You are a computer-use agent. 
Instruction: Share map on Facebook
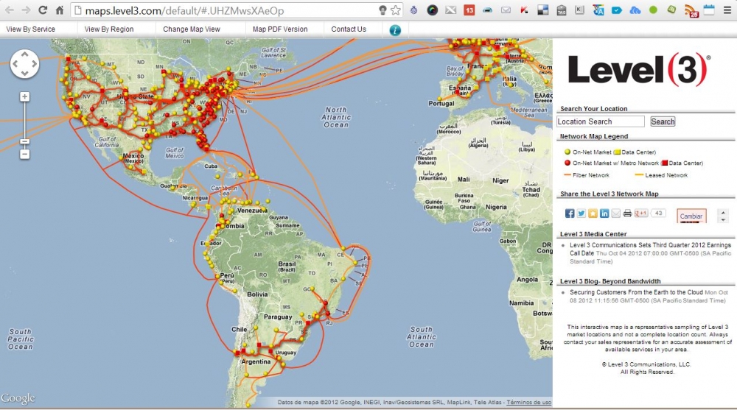570,213
